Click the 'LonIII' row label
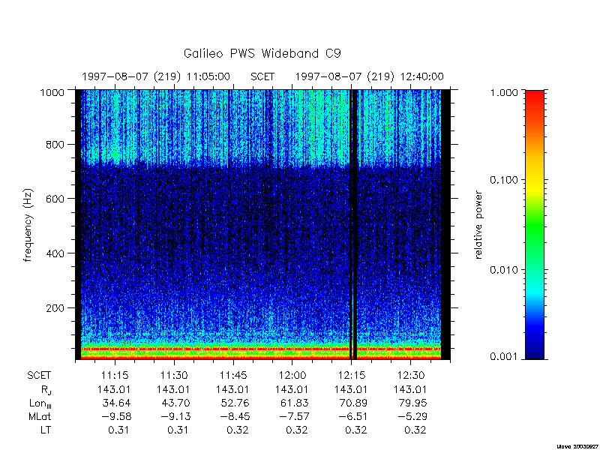This screenshot has width=600, height=450. point(40,403)
